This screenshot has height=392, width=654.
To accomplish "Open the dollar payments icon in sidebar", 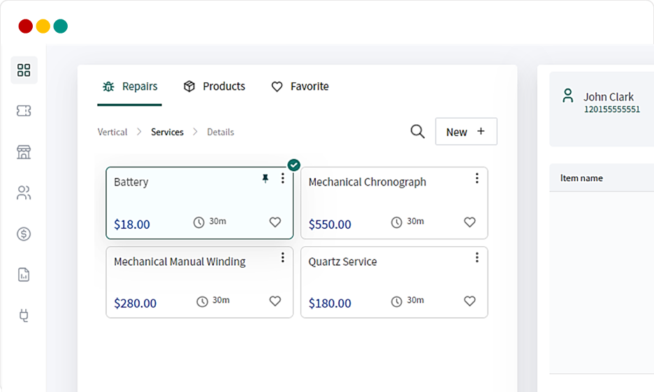I will point(24,234).
